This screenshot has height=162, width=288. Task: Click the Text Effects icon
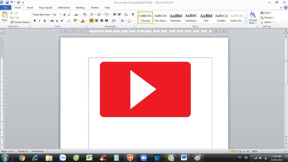[x=69, y=21]
